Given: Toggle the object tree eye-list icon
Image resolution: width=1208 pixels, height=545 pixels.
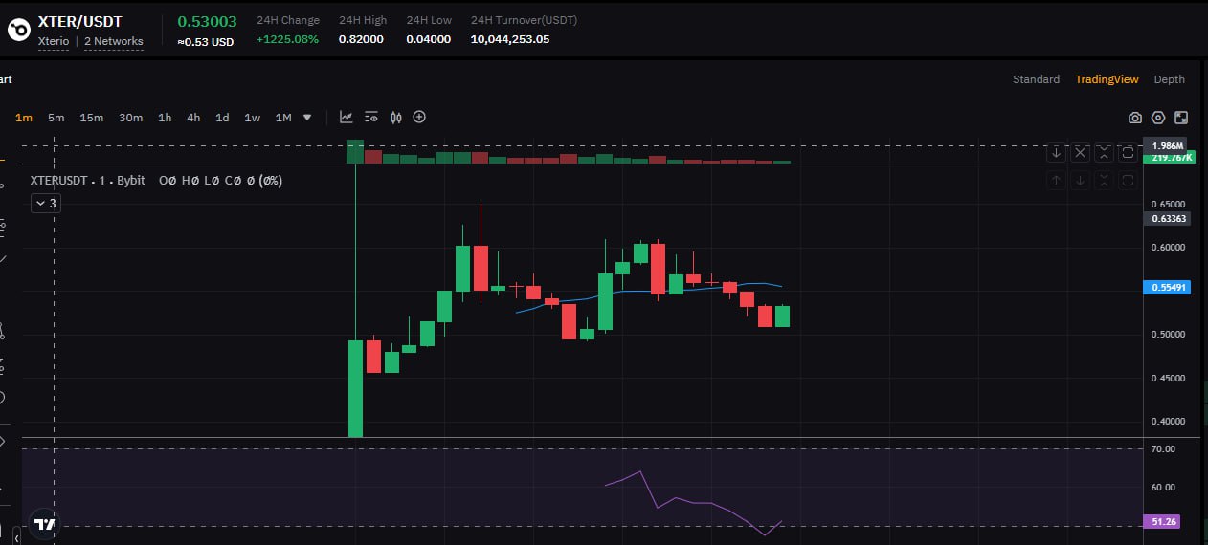Looking at the screenshot, I should click(x=371, y=118).
